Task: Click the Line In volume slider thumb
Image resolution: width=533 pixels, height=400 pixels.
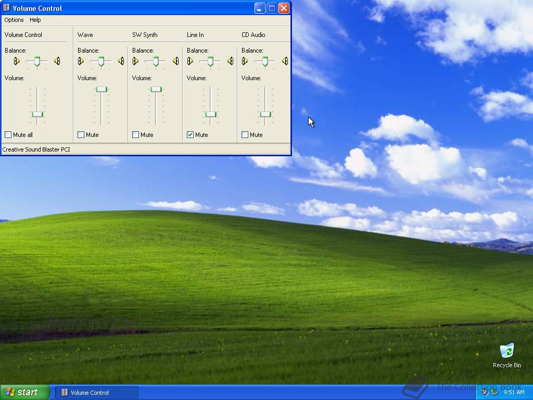Action: [x=211, y=114]
